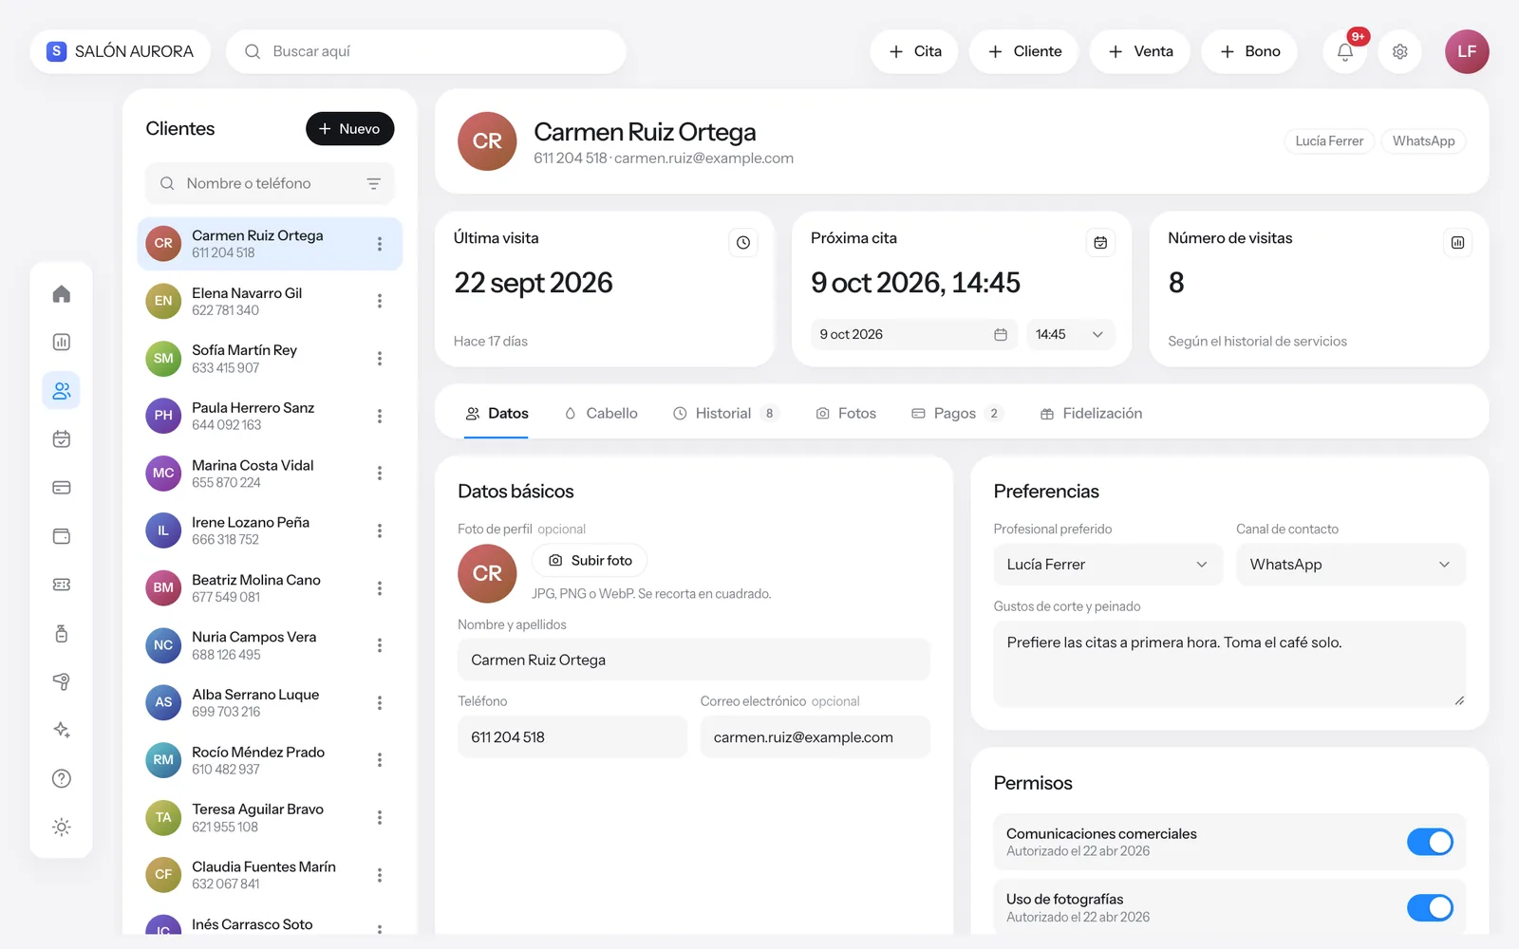Toggle light mode sun icon
Viewport: 1519px width, 949px height.
click(x=61, y=828)
